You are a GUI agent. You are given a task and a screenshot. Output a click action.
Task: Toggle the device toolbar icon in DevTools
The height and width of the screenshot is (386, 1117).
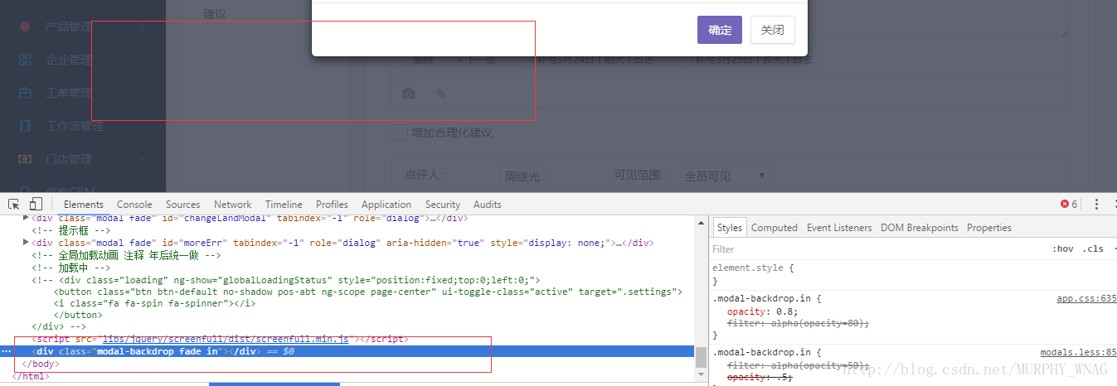[36, 204]
